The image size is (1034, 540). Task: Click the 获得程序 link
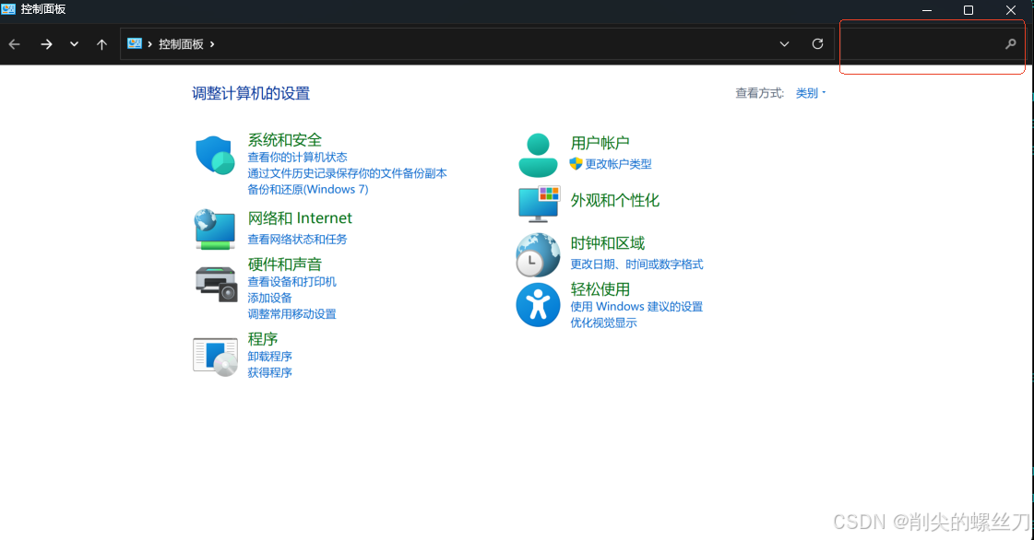point(269,372)
